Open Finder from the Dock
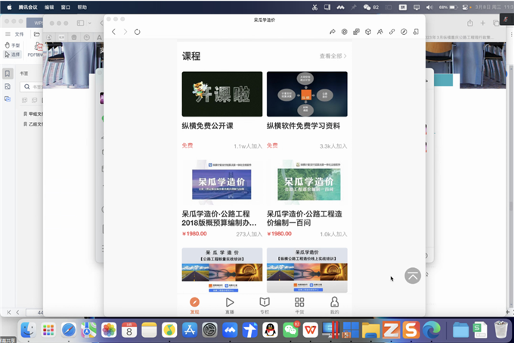The image size is (514, 343). click(x=28, y=330)
